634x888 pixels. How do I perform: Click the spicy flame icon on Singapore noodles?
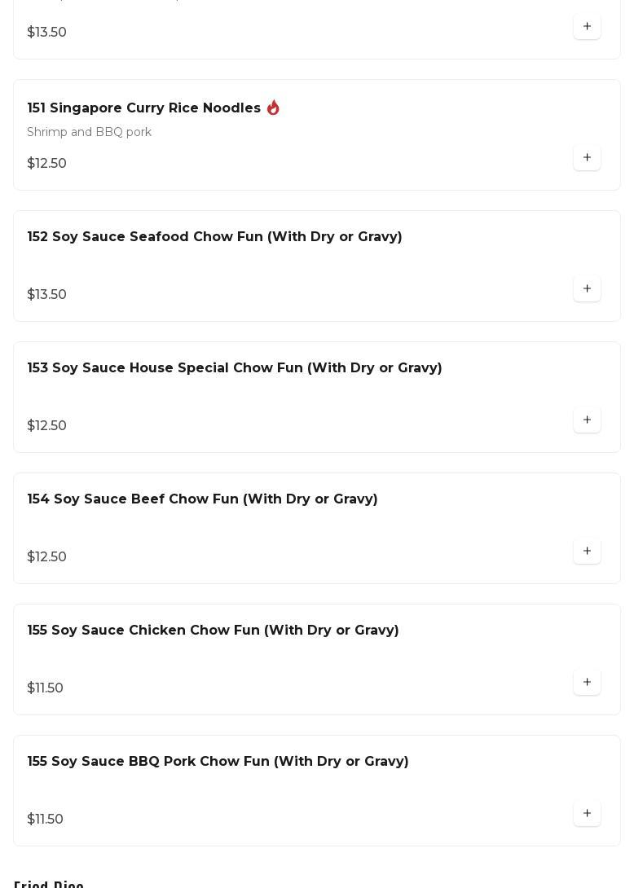pyautogui.click(x=273, y=108)
